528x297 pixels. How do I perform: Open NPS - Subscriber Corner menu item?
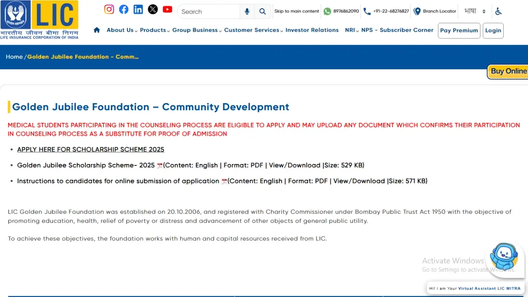(397, 30)
